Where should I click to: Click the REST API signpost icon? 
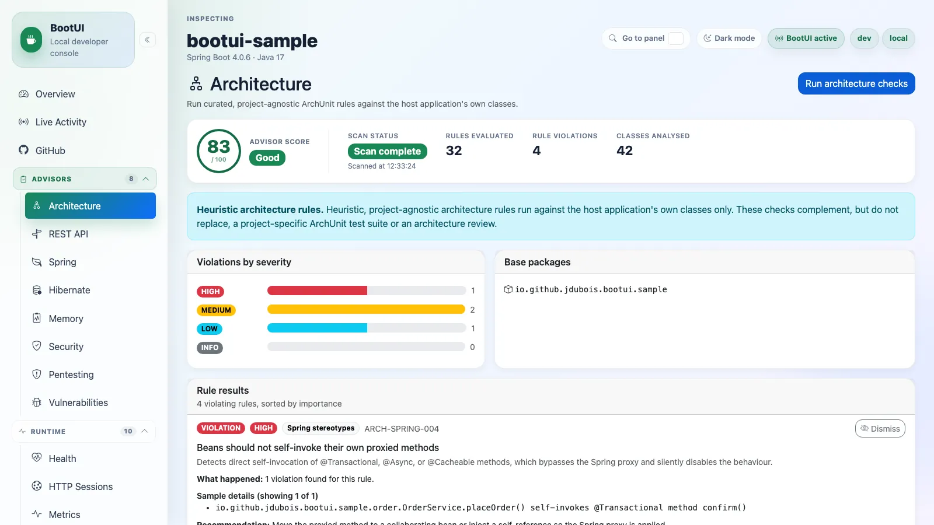(x=37, y=234)
